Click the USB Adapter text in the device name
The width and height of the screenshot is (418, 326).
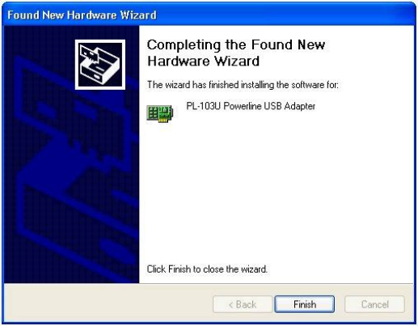[x=289, y=106]
